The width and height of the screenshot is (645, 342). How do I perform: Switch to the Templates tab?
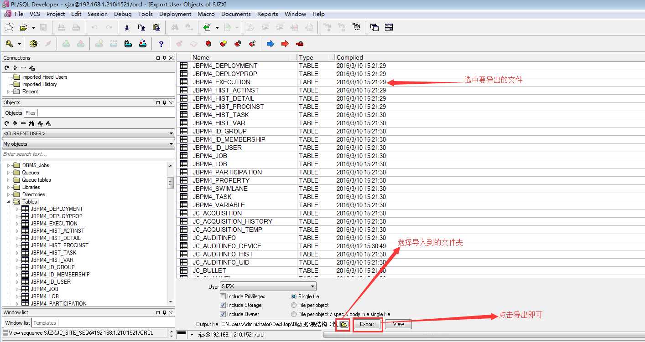(x=45, y=323)
